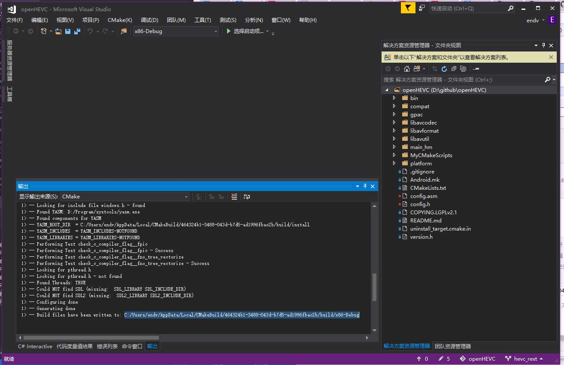Click the Open File toolbar icon
564x365 pixels.
(x=58, y=31)
